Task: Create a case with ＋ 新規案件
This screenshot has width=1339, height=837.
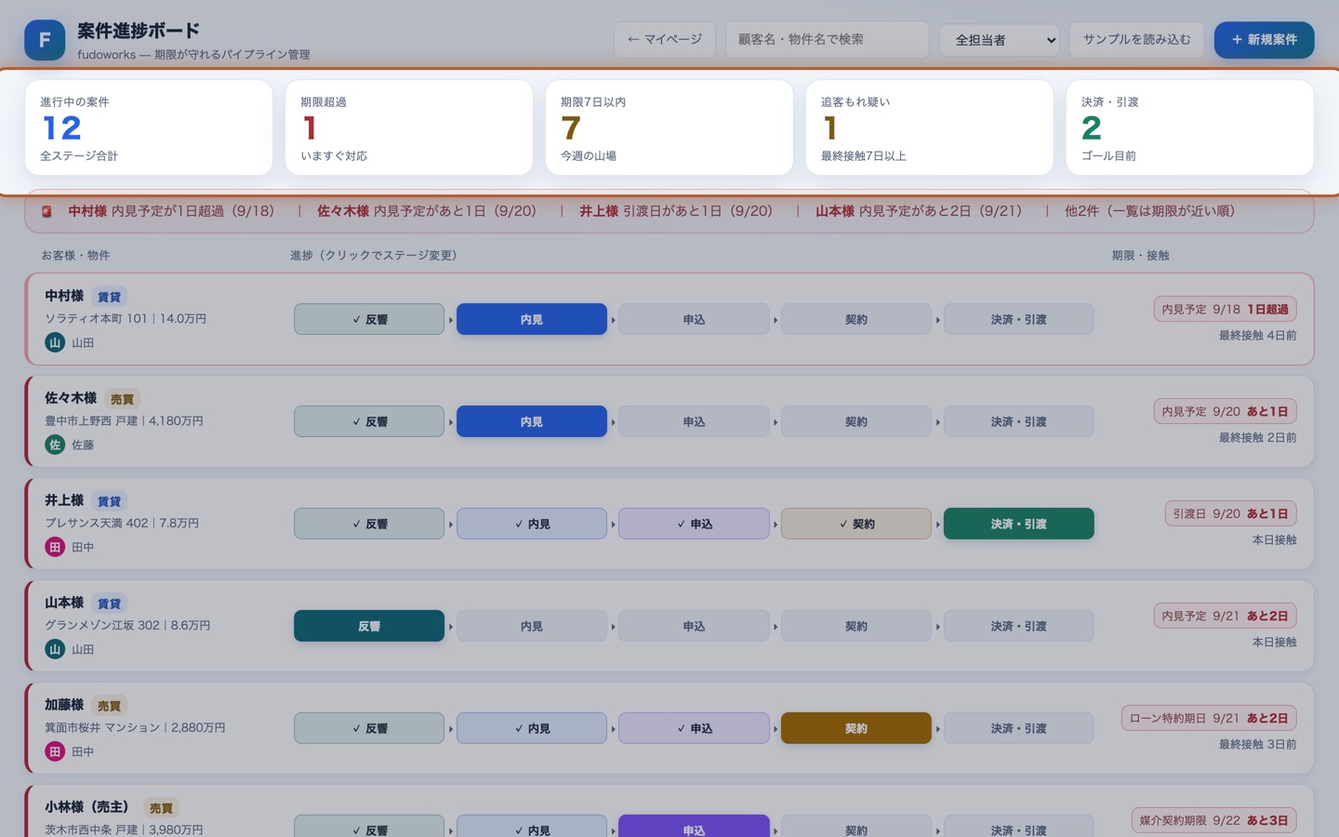Action: [x=1264, y=40]
